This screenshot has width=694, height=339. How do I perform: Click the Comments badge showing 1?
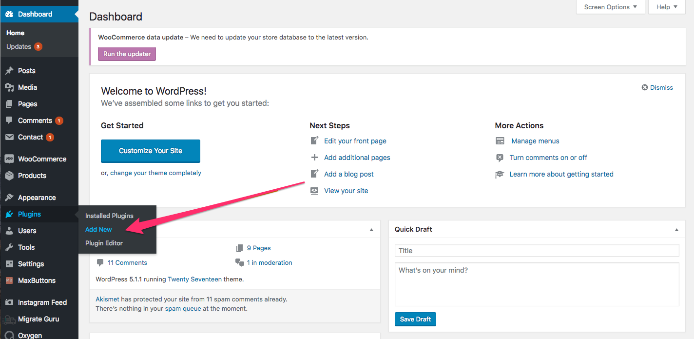coord(59,120)
